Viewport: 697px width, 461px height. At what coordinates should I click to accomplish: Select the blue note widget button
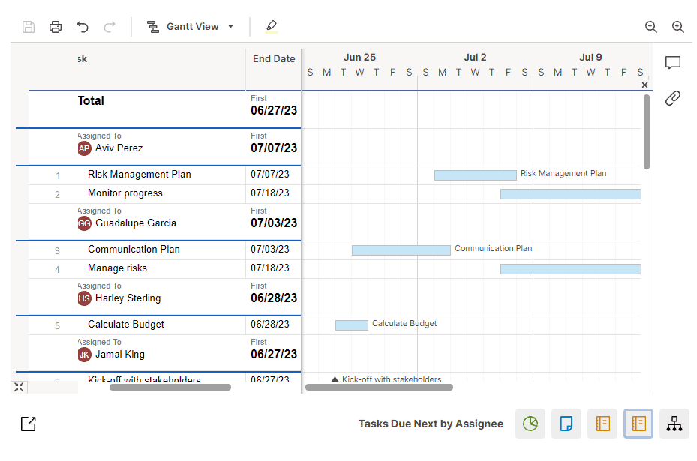566,424
